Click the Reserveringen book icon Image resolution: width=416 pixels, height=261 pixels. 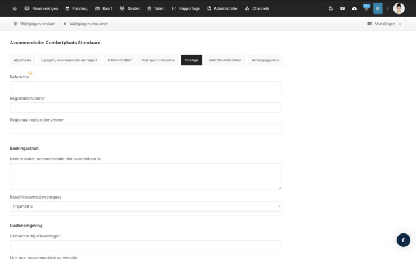[x=27, y=8]
